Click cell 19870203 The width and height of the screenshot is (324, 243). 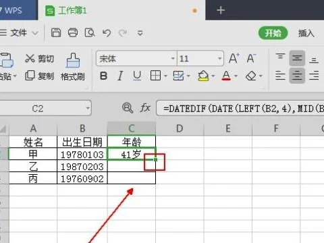coord(82,167)
